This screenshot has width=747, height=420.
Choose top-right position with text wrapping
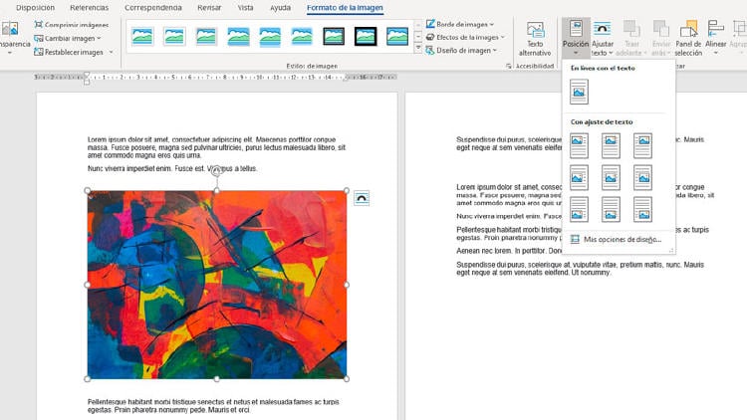pos(642,146)
